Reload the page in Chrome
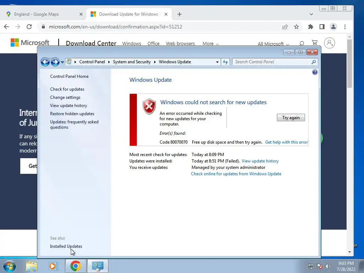Image resolution: width=364 pixels, height=273 pixels. click(x=29, y=27)
